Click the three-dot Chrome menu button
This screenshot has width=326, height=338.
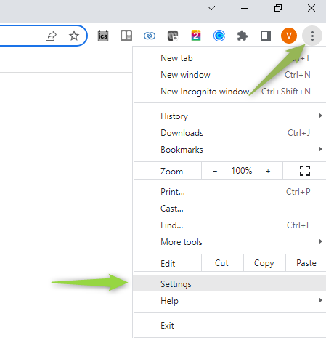312,36
